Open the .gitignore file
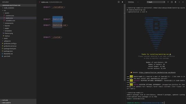 7,41
